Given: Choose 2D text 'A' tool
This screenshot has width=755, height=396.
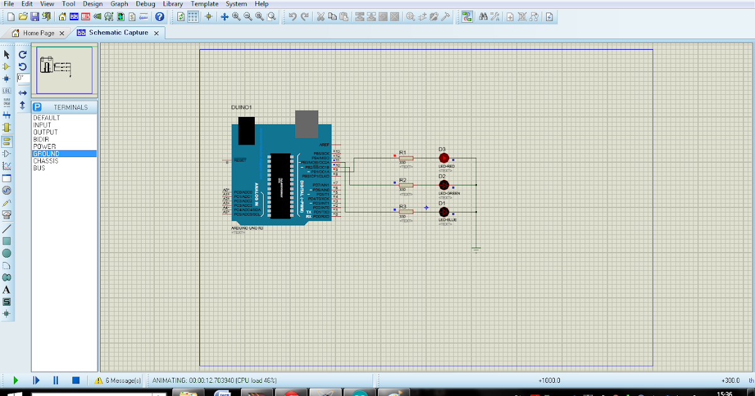Looking at the screenshot, I should point(7,289).
